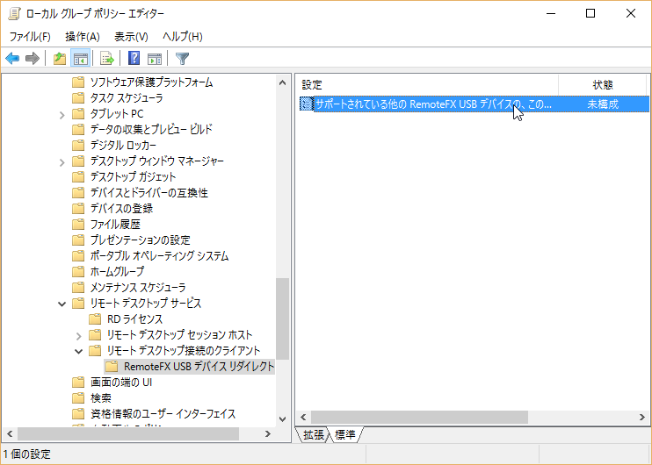Image resolution: width=652 pixels, height=465 pixels.
Task: Switch to the 標準 tab
Action: click(x=345, y=434)
